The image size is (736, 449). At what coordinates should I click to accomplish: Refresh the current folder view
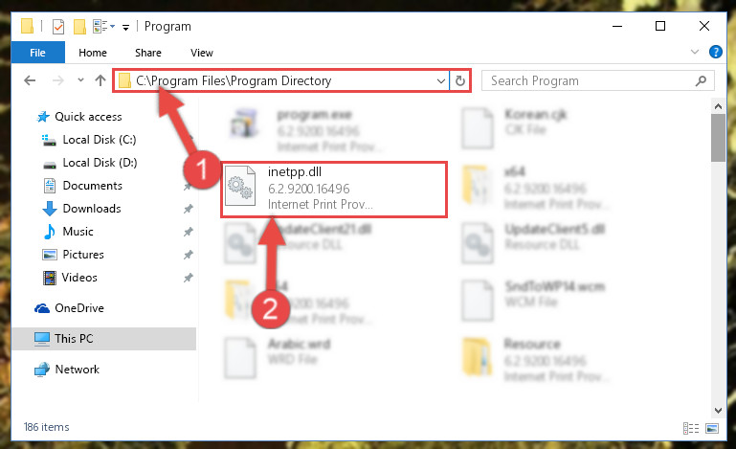pos(460,80)
